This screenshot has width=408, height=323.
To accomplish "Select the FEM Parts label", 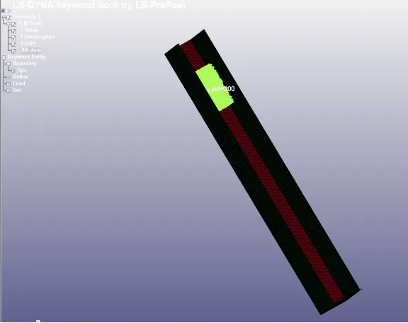I will click(x=30, y=23).
